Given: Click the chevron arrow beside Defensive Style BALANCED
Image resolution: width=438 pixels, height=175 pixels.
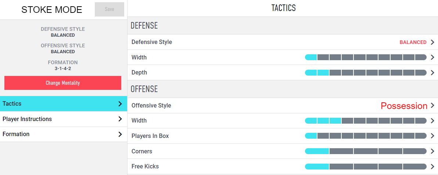Looking at the screenshot, I should [x=432, y=42].
